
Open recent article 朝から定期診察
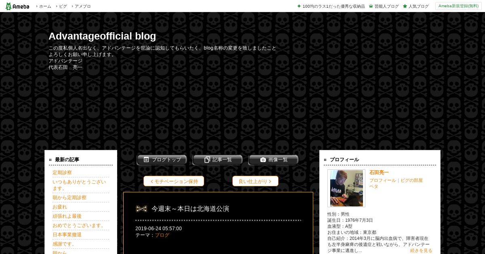70,198
